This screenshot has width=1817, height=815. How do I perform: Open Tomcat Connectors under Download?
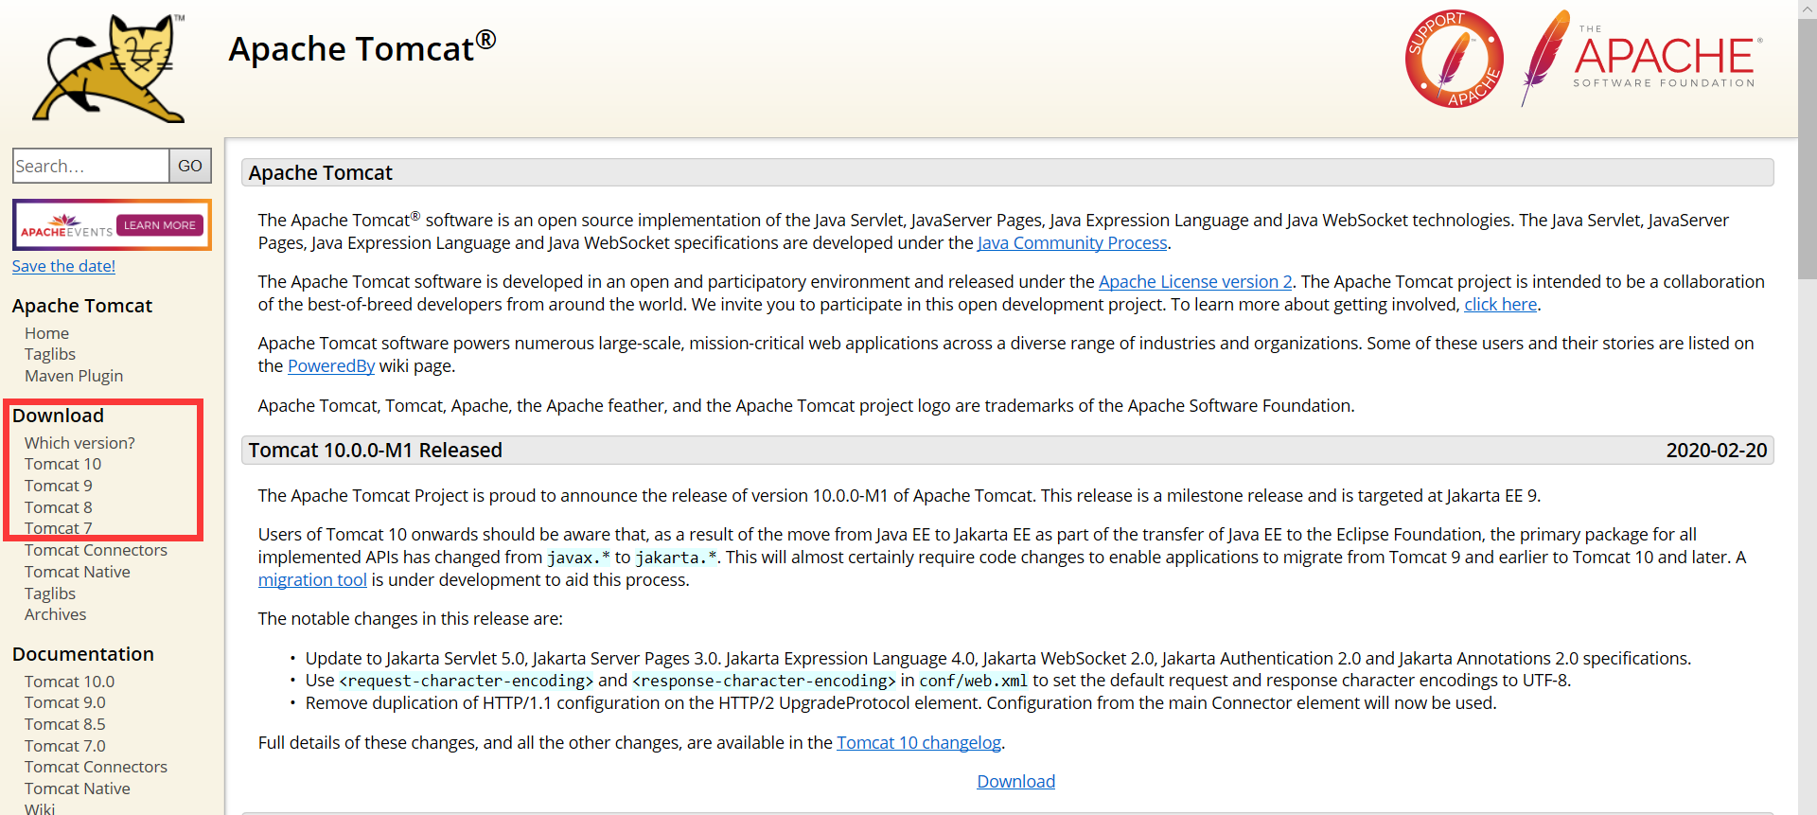tap(96, 550)
